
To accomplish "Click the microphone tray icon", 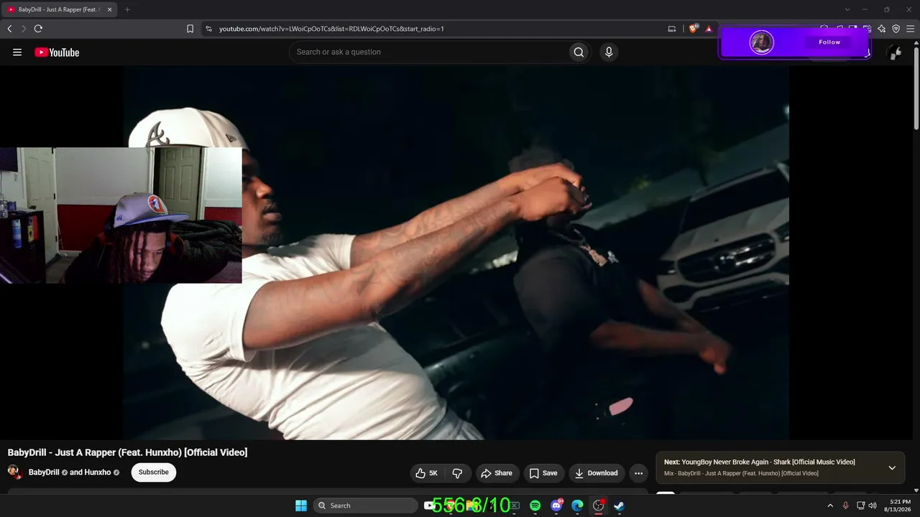I will point(845,506).
